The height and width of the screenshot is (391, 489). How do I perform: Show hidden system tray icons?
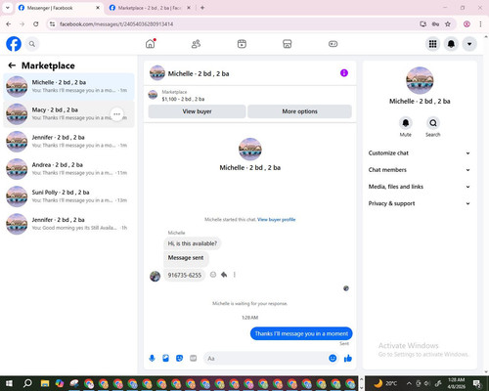click(409, 383)
